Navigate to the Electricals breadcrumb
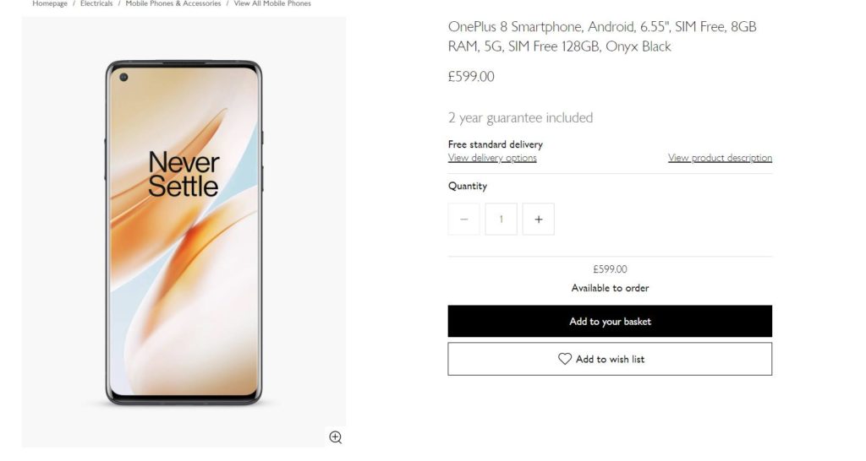Image resolution: width=866 pixels, height=461 pixels. pos(96,4)
